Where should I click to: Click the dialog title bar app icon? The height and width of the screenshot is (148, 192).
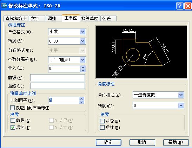pyautogui.click(x=4, y=6)
